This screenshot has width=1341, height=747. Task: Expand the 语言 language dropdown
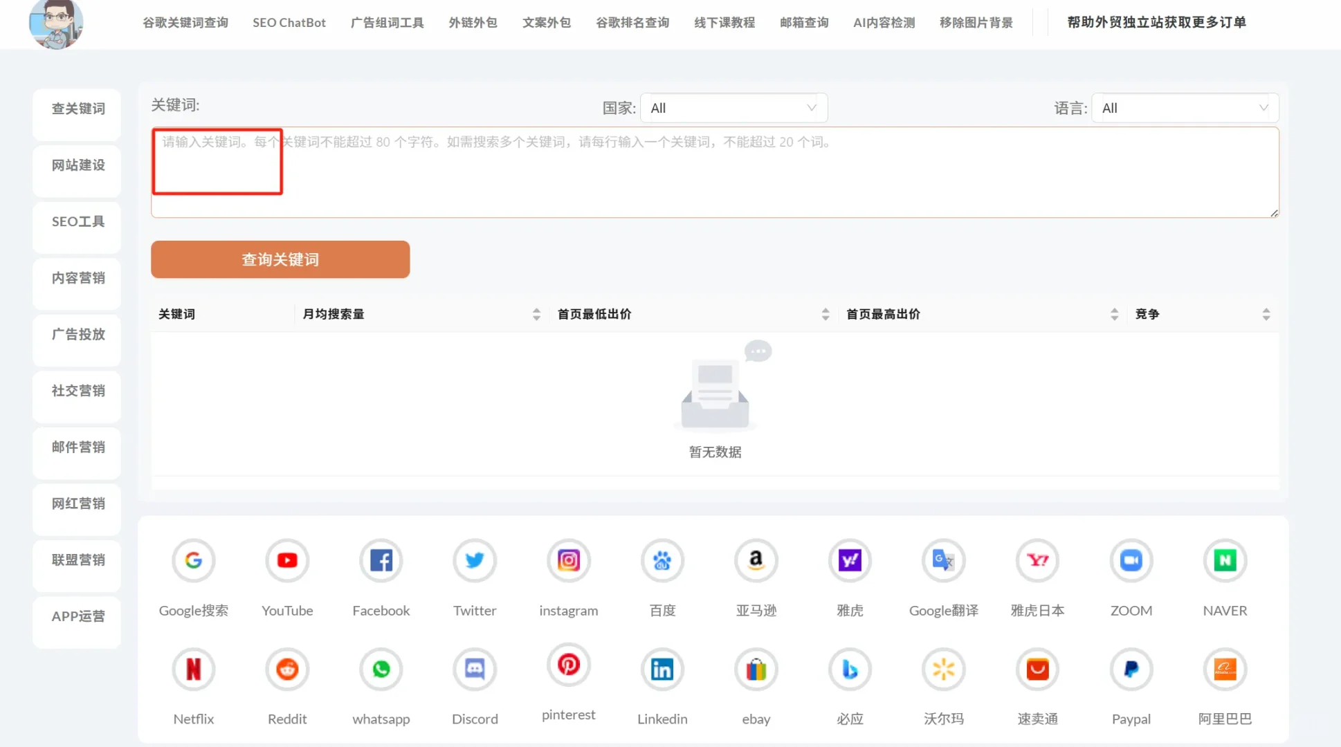(x=1185, y=108)
